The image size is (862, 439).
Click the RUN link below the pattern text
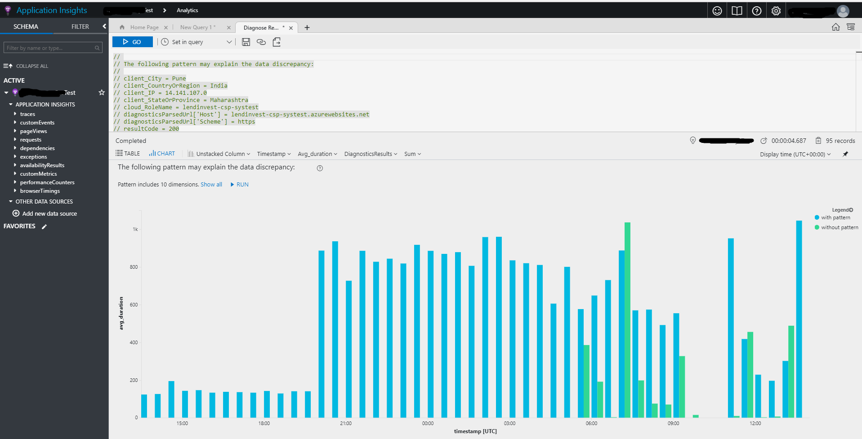(x=241, y=184)
